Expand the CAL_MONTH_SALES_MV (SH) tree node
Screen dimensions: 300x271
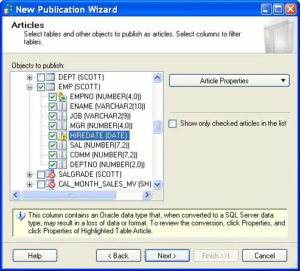[29, 184]
